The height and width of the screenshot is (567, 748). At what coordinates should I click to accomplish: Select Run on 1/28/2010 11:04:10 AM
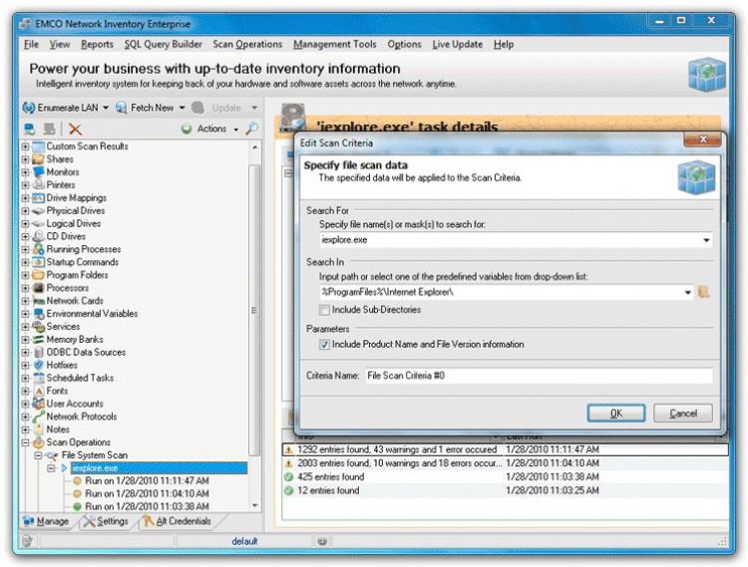(x=147, y=493)
